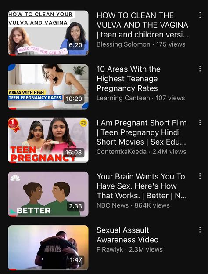Image resolution: width=208 pixels, height=274 pixels.
Task: Click 'Your Brain Wants You To' title
Action: click(142, 186)
